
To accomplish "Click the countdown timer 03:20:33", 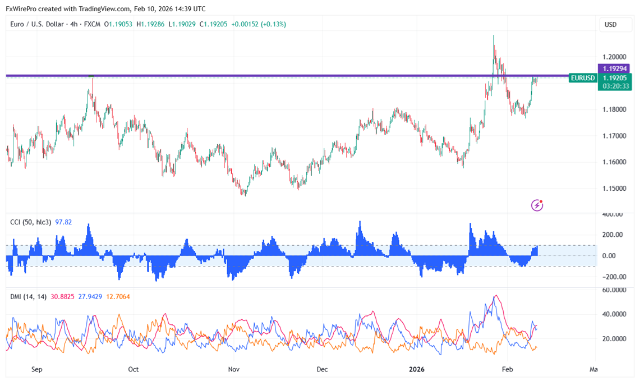I will point(615,86).
